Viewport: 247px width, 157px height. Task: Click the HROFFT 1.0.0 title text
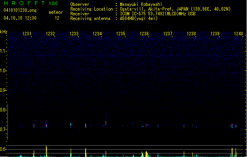click(x=31, y=3)
